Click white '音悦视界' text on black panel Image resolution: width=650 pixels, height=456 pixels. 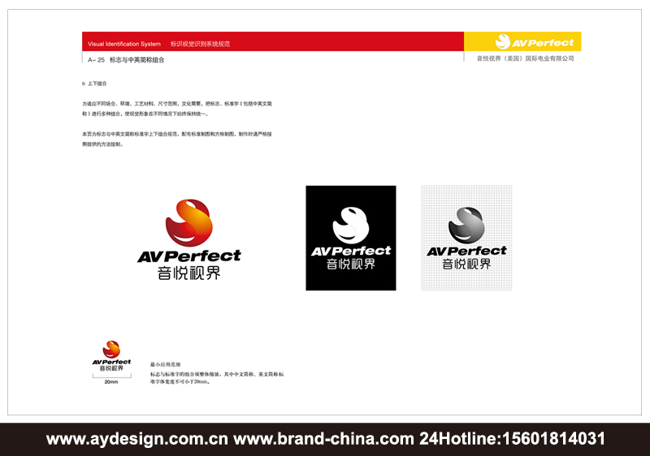[x=351, y=264]
